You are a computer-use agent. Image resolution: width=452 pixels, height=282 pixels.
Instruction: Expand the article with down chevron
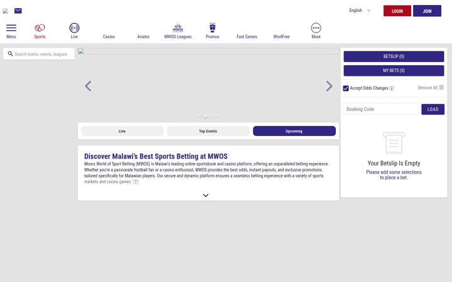click(205, 196)
